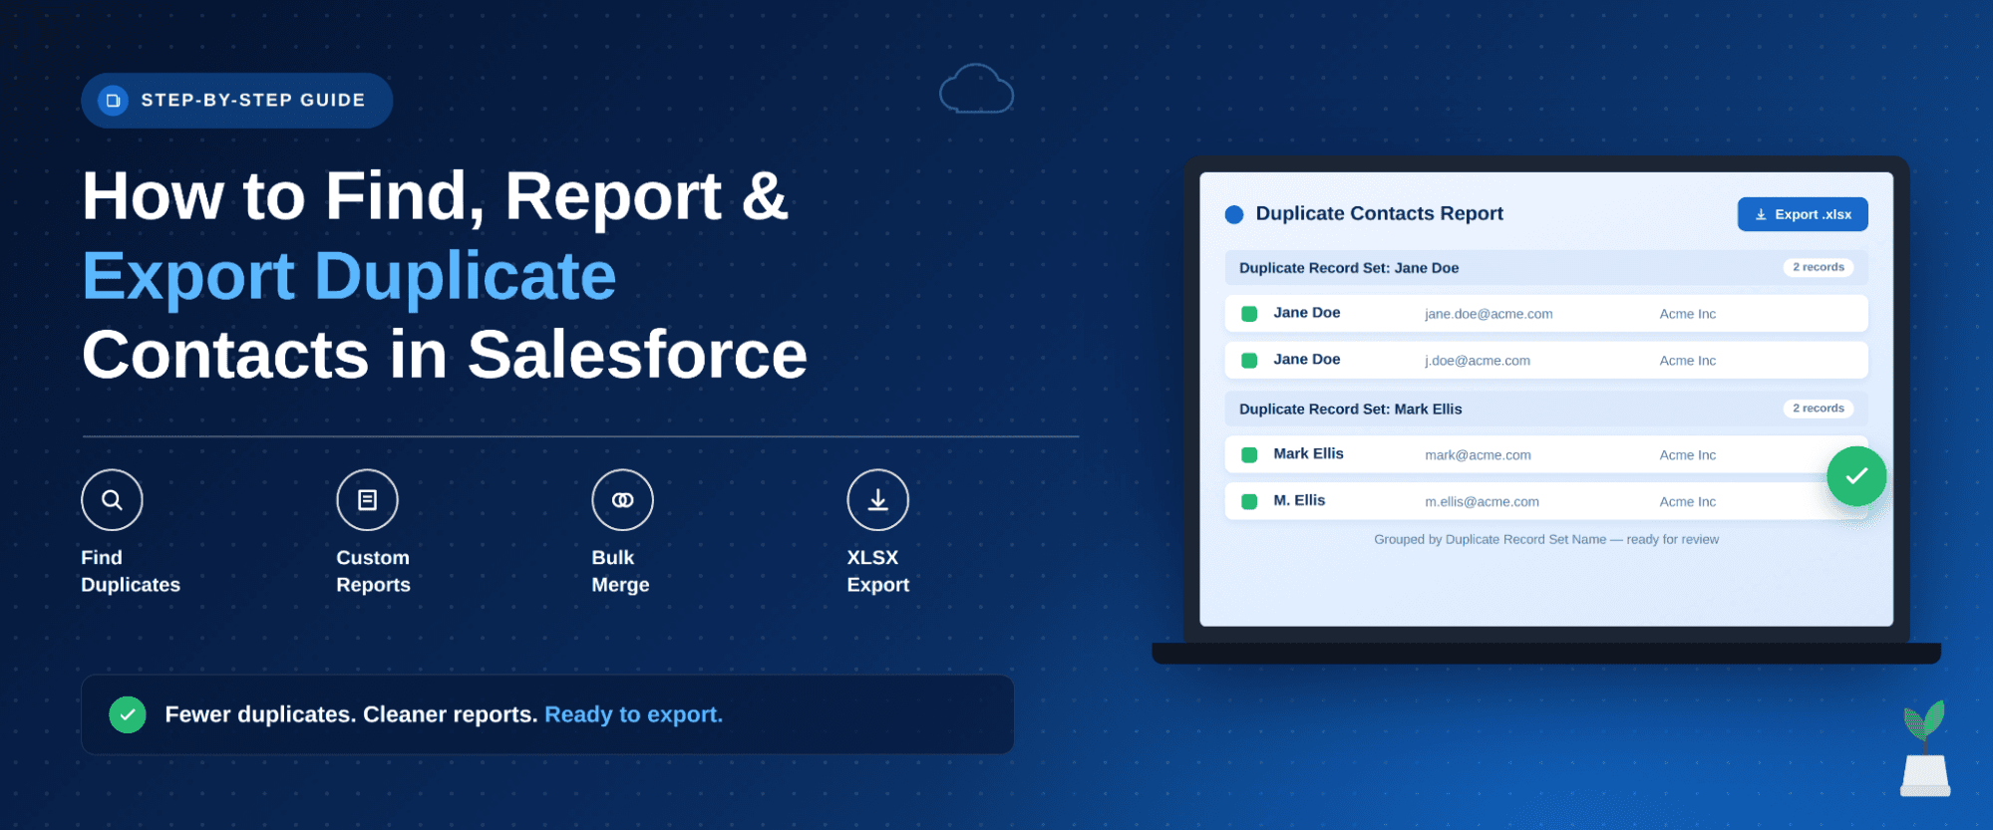Toggle green box for j.doe@acme.com row
1993x830 pixels.
pyautogui.click(x=1249, y=361)
